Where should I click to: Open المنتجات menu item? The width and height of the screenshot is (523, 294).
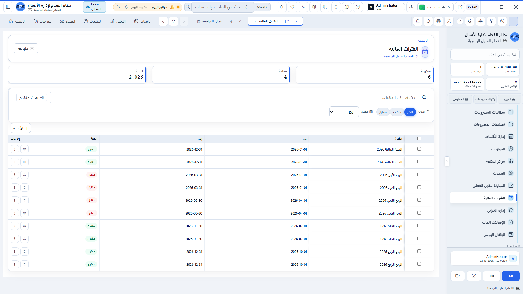93,21
